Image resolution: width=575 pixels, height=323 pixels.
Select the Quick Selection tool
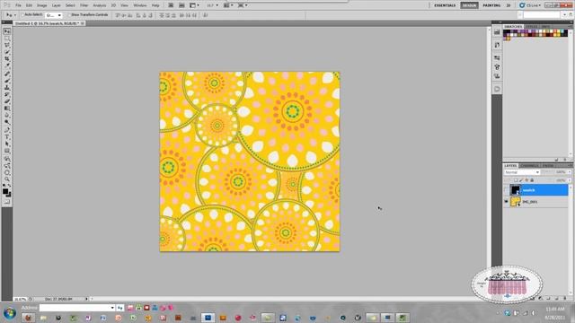[x=7, y=52]
